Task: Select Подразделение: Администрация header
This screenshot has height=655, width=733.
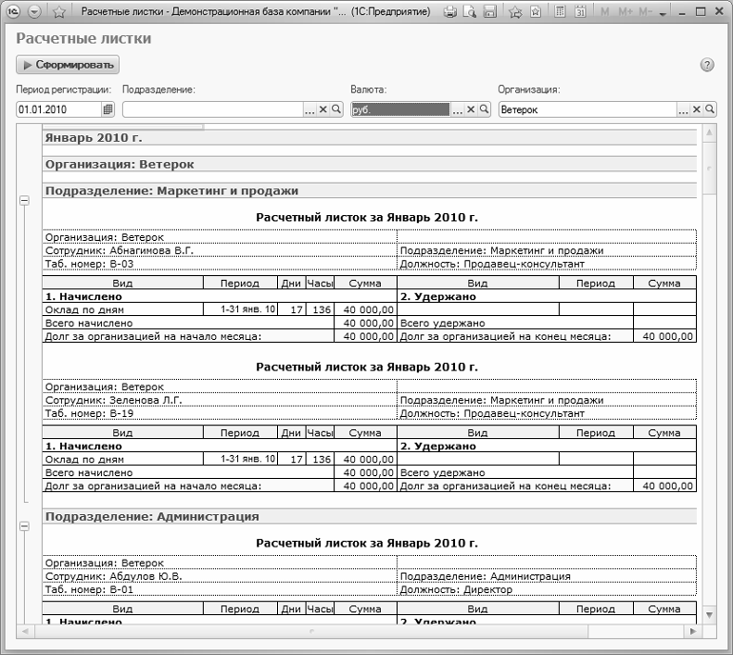Action: (369, 517)
